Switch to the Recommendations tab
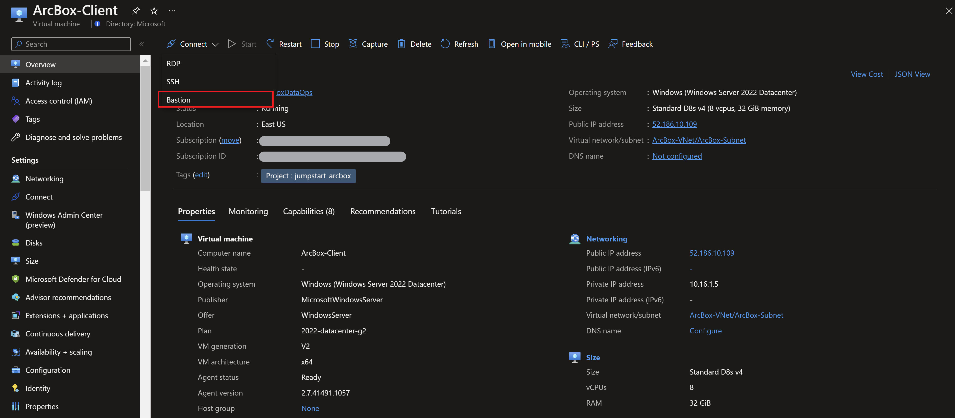Viewport: 955px width, 418px height. click(383, 211)
